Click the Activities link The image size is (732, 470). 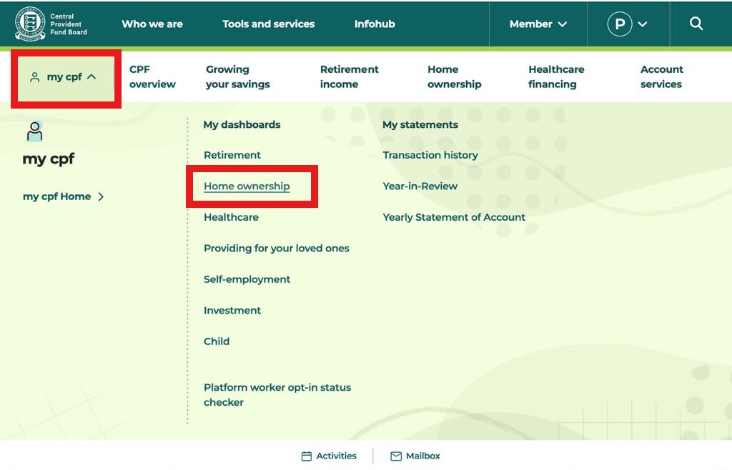tap(336, 456)
